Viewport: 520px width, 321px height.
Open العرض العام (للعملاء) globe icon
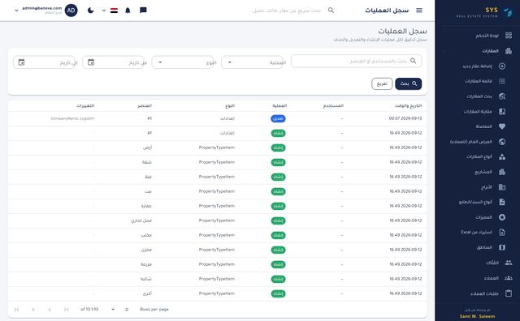coord(502,142)
